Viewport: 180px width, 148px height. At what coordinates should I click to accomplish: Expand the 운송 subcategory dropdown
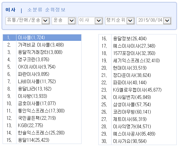pos(64,21)
